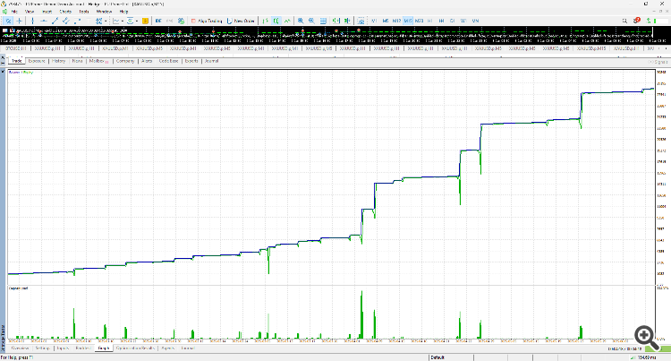Zoom in the chart
671x361 pixels.
[301, 21]
